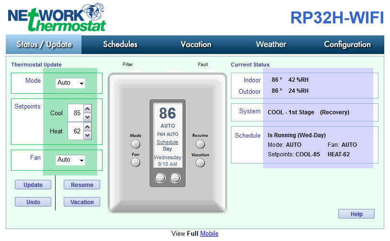This screenshot has width=390, height=241.
Task: Click the large 86 temperature on display
Action: 167,113
